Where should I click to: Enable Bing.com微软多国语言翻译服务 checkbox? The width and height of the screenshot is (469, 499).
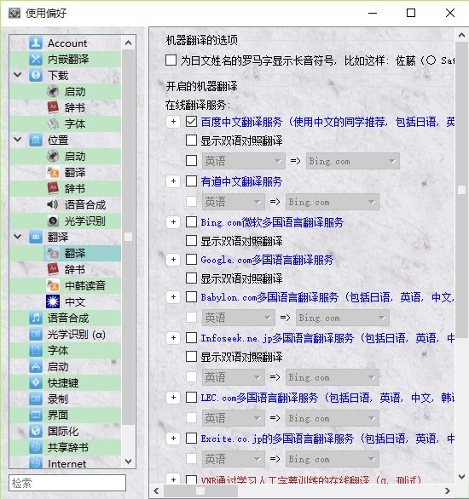[191, 221]
